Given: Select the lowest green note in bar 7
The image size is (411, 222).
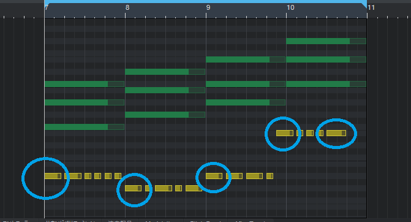Looking at the screenshot, I should (x=85, y=127).
